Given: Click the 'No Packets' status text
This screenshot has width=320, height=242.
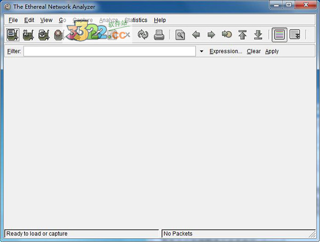Looking at the screenshot, I should (x=178, y=233).
